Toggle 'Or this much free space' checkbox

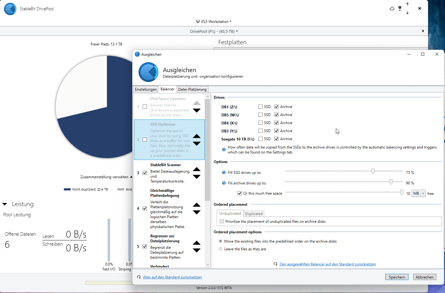(239, 193)
